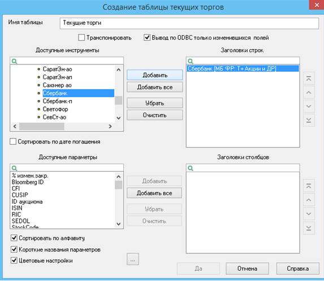Click parameters list vertical scrollbar thumb
Image resolution: width=324 pixels, height=281 pixels.
click(119, 185)
